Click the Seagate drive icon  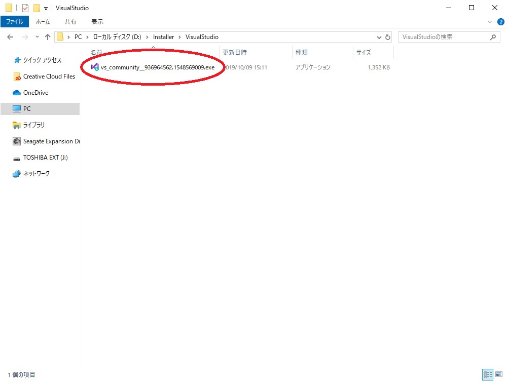(17, 141)
